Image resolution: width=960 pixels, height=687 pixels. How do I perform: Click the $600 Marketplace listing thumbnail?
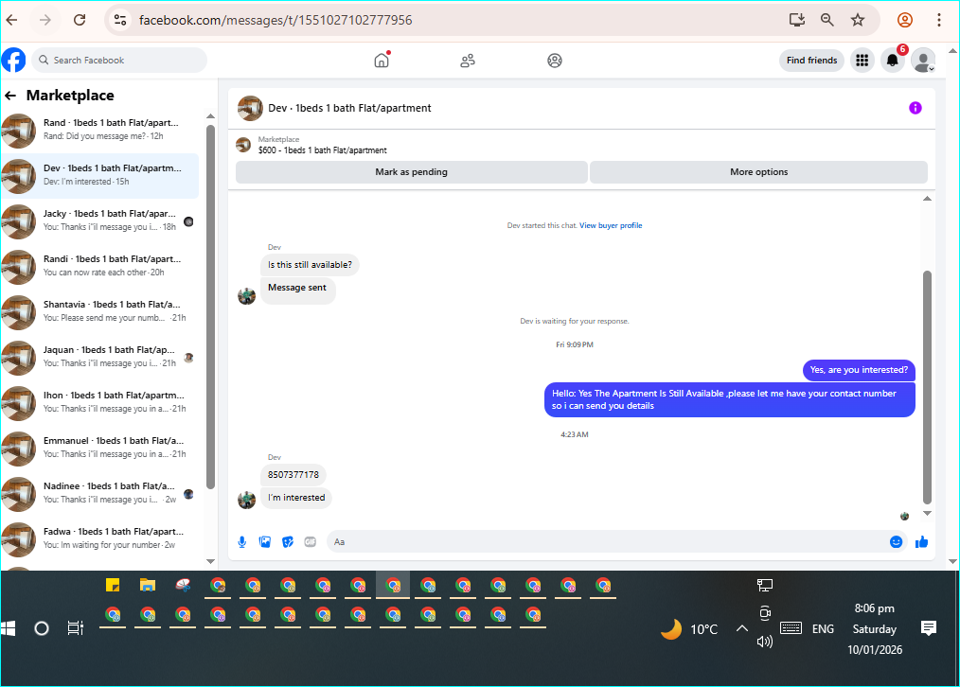243,145
